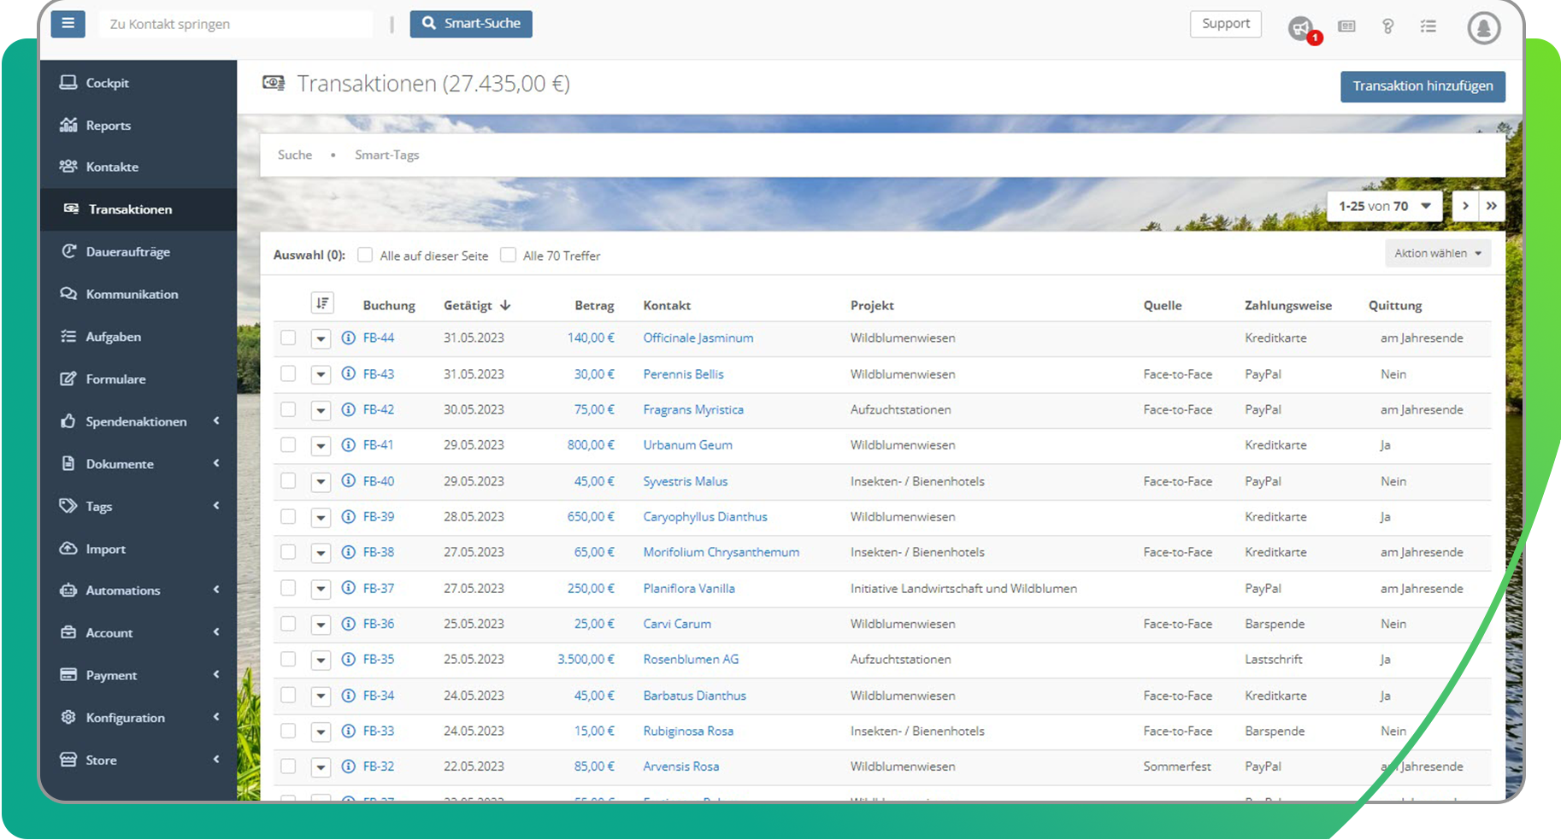Open the user profile avatar

coord(1483,28)
